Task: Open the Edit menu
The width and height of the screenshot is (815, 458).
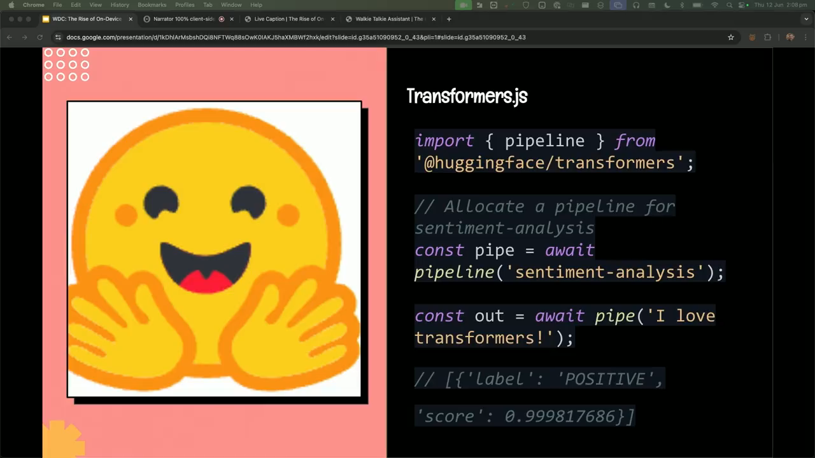Action: [x=76, y=5]
